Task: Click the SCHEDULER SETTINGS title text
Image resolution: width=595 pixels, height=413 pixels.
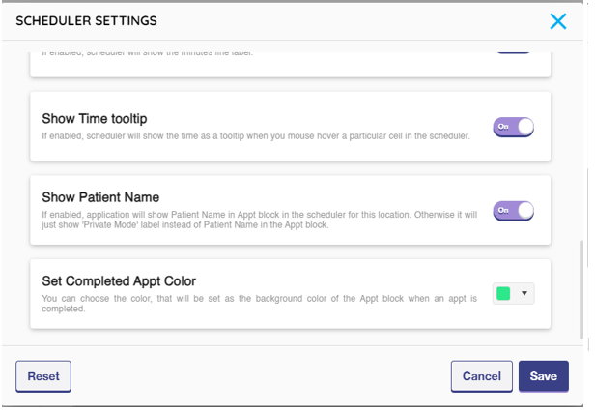Action: tap(86, 20)
